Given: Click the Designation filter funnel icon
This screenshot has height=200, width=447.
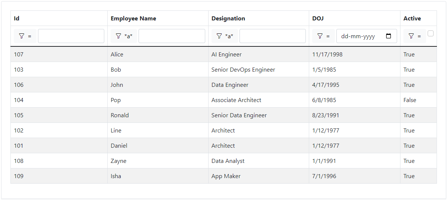Looking at the screenshot, I should [x=219, y=36].
